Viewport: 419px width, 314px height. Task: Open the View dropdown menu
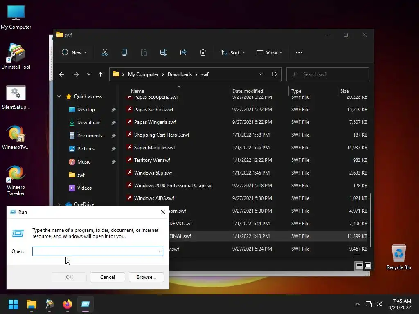[x=269, y=53]
